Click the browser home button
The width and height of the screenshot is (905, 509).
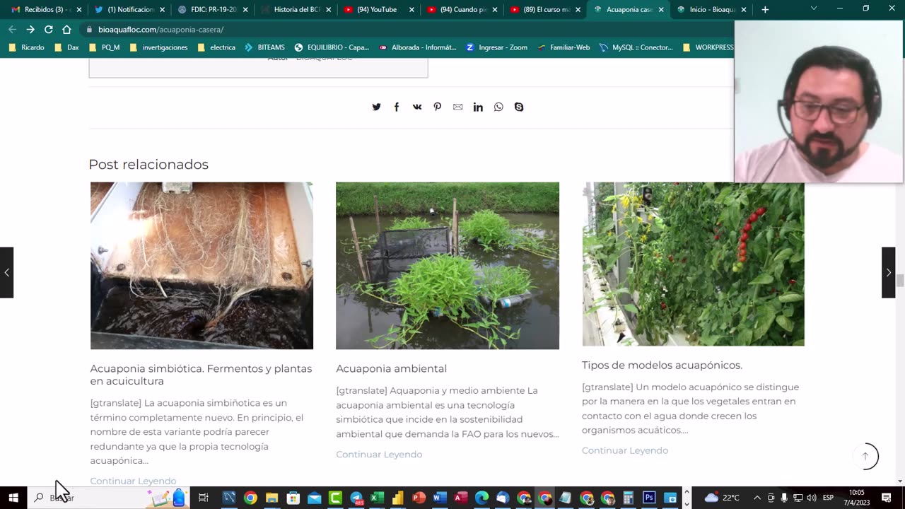[x=66, y=30]
